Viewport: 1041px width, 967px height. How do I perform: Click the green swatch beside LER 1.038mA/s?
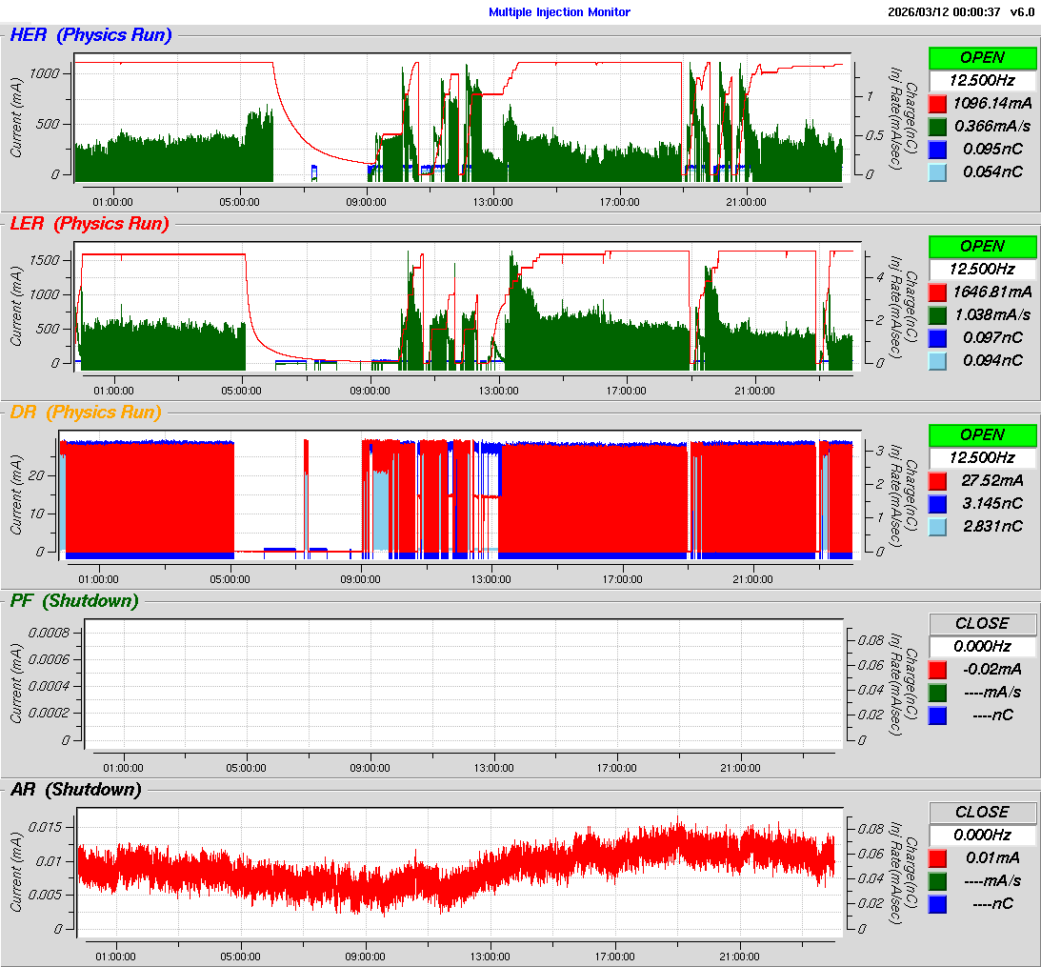[x=937, y=314]
